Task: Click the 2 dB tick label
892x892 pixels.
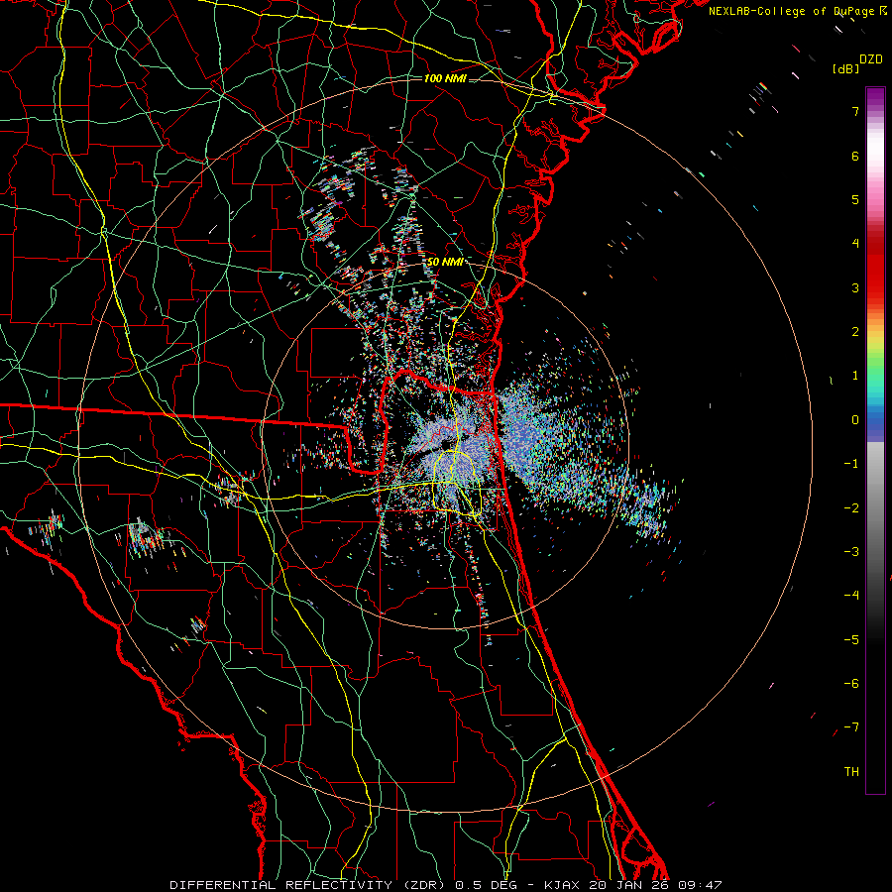Action: click(855, 332)
